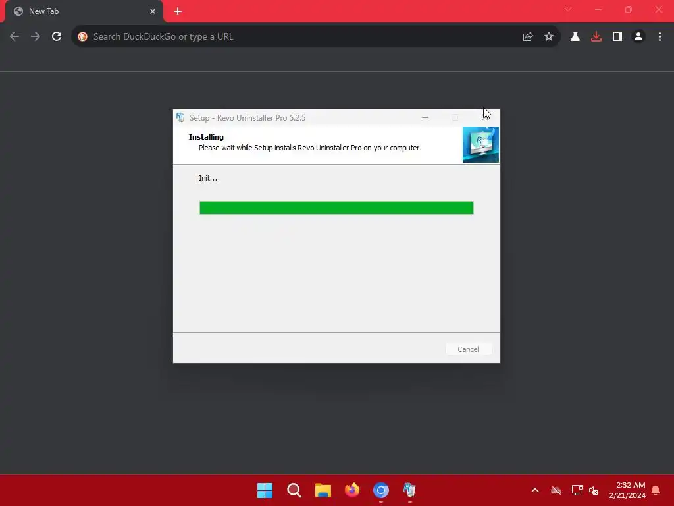
Task: Open the notifications bell icon
Action: coord(656,490)
